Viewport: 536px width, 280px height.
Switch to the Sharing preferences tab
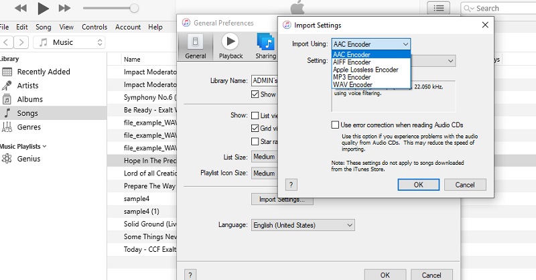(265, 47)
